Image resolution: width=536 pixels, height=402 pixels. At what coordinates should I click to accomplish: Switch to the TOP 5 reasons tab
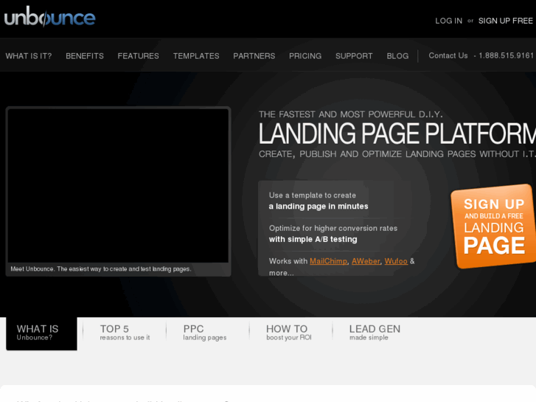coord(125,333)
